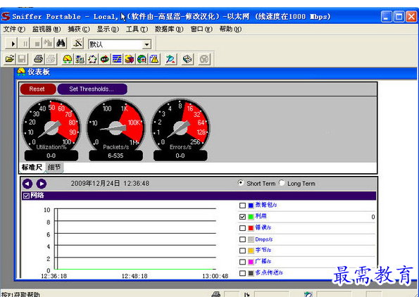Toggle the 网络 section checkbox

click(26, 196)
